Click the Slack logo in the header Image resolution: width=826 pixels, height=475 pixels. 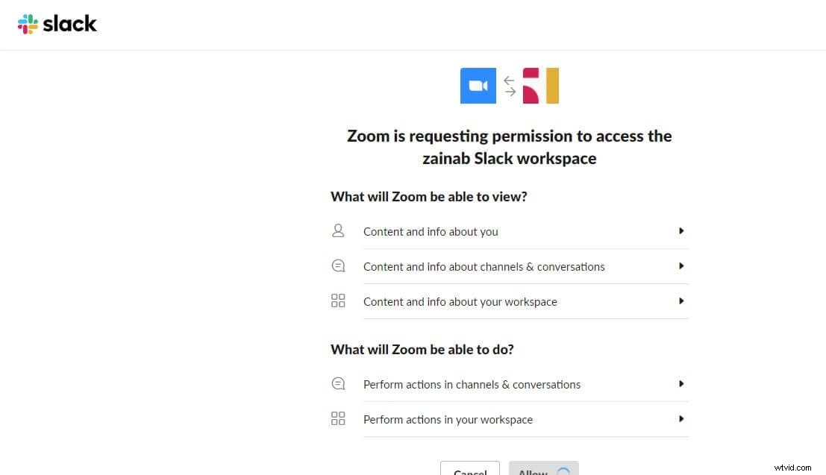click(57, 23)
